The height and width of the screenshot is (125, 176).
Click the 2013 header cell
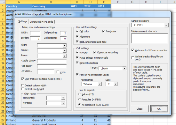point(104,6)
